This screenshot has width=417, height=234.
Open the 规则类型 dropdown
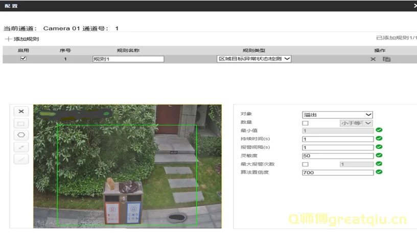pyautogui.click(x=254, y=59)
